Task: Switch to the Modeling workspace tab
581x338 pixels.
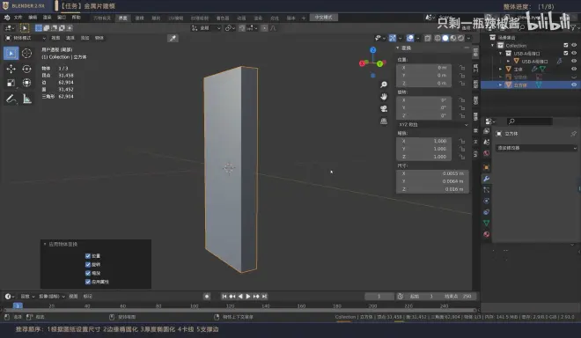Action: [x=139, y=18]
